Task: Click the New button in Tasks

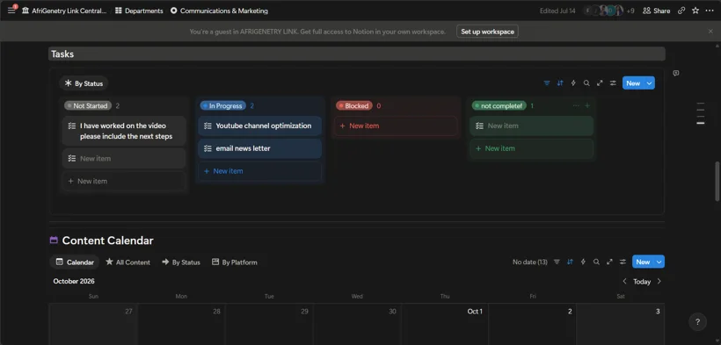Action: (633, 83)
